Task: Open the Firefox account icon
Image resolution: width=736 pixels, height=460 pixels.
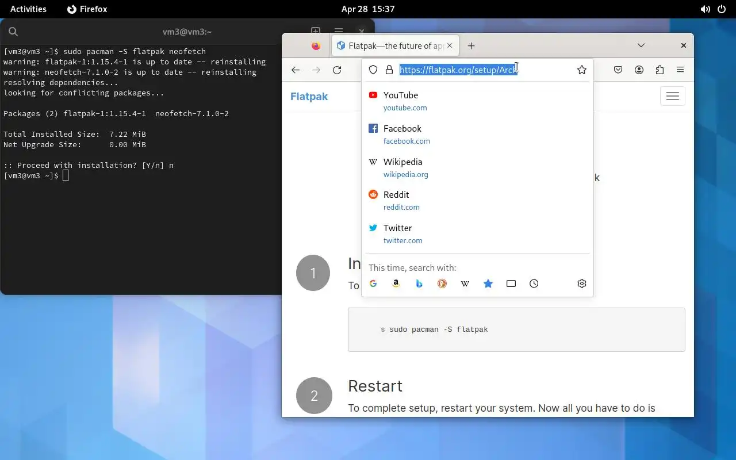Action: pos(639,70)
